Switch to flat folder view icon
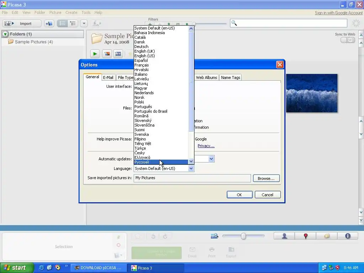Image resolution: width=364 pixels, height=273 pixels. coord(62,23)
